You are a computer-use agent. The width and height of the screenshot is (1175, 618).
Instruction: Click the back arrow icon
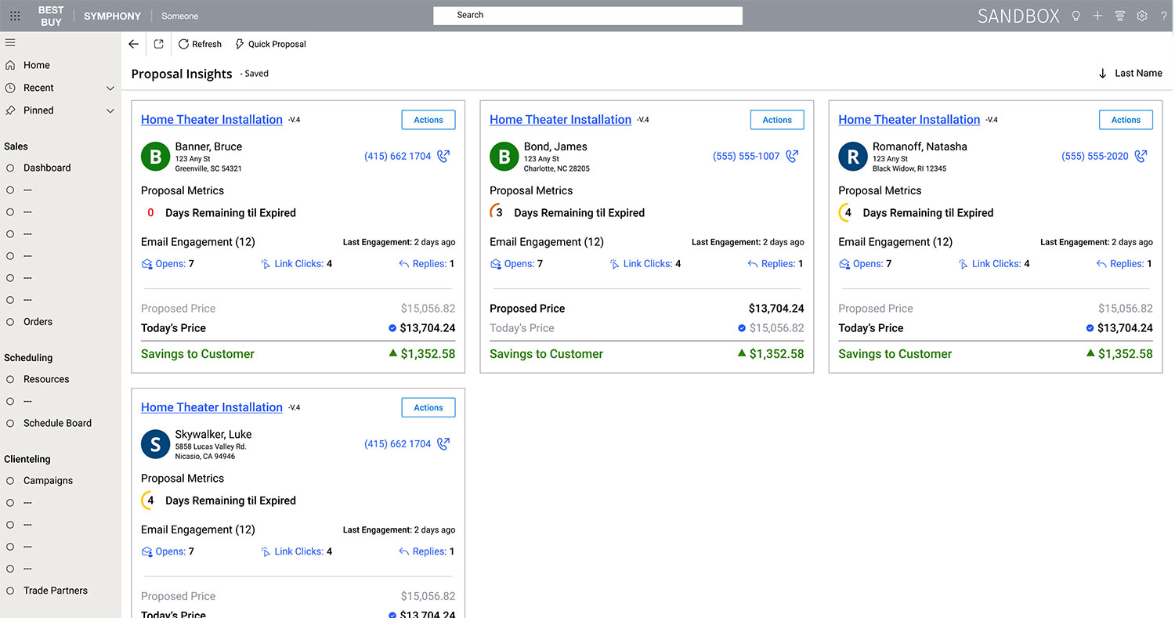pos(133,45)
